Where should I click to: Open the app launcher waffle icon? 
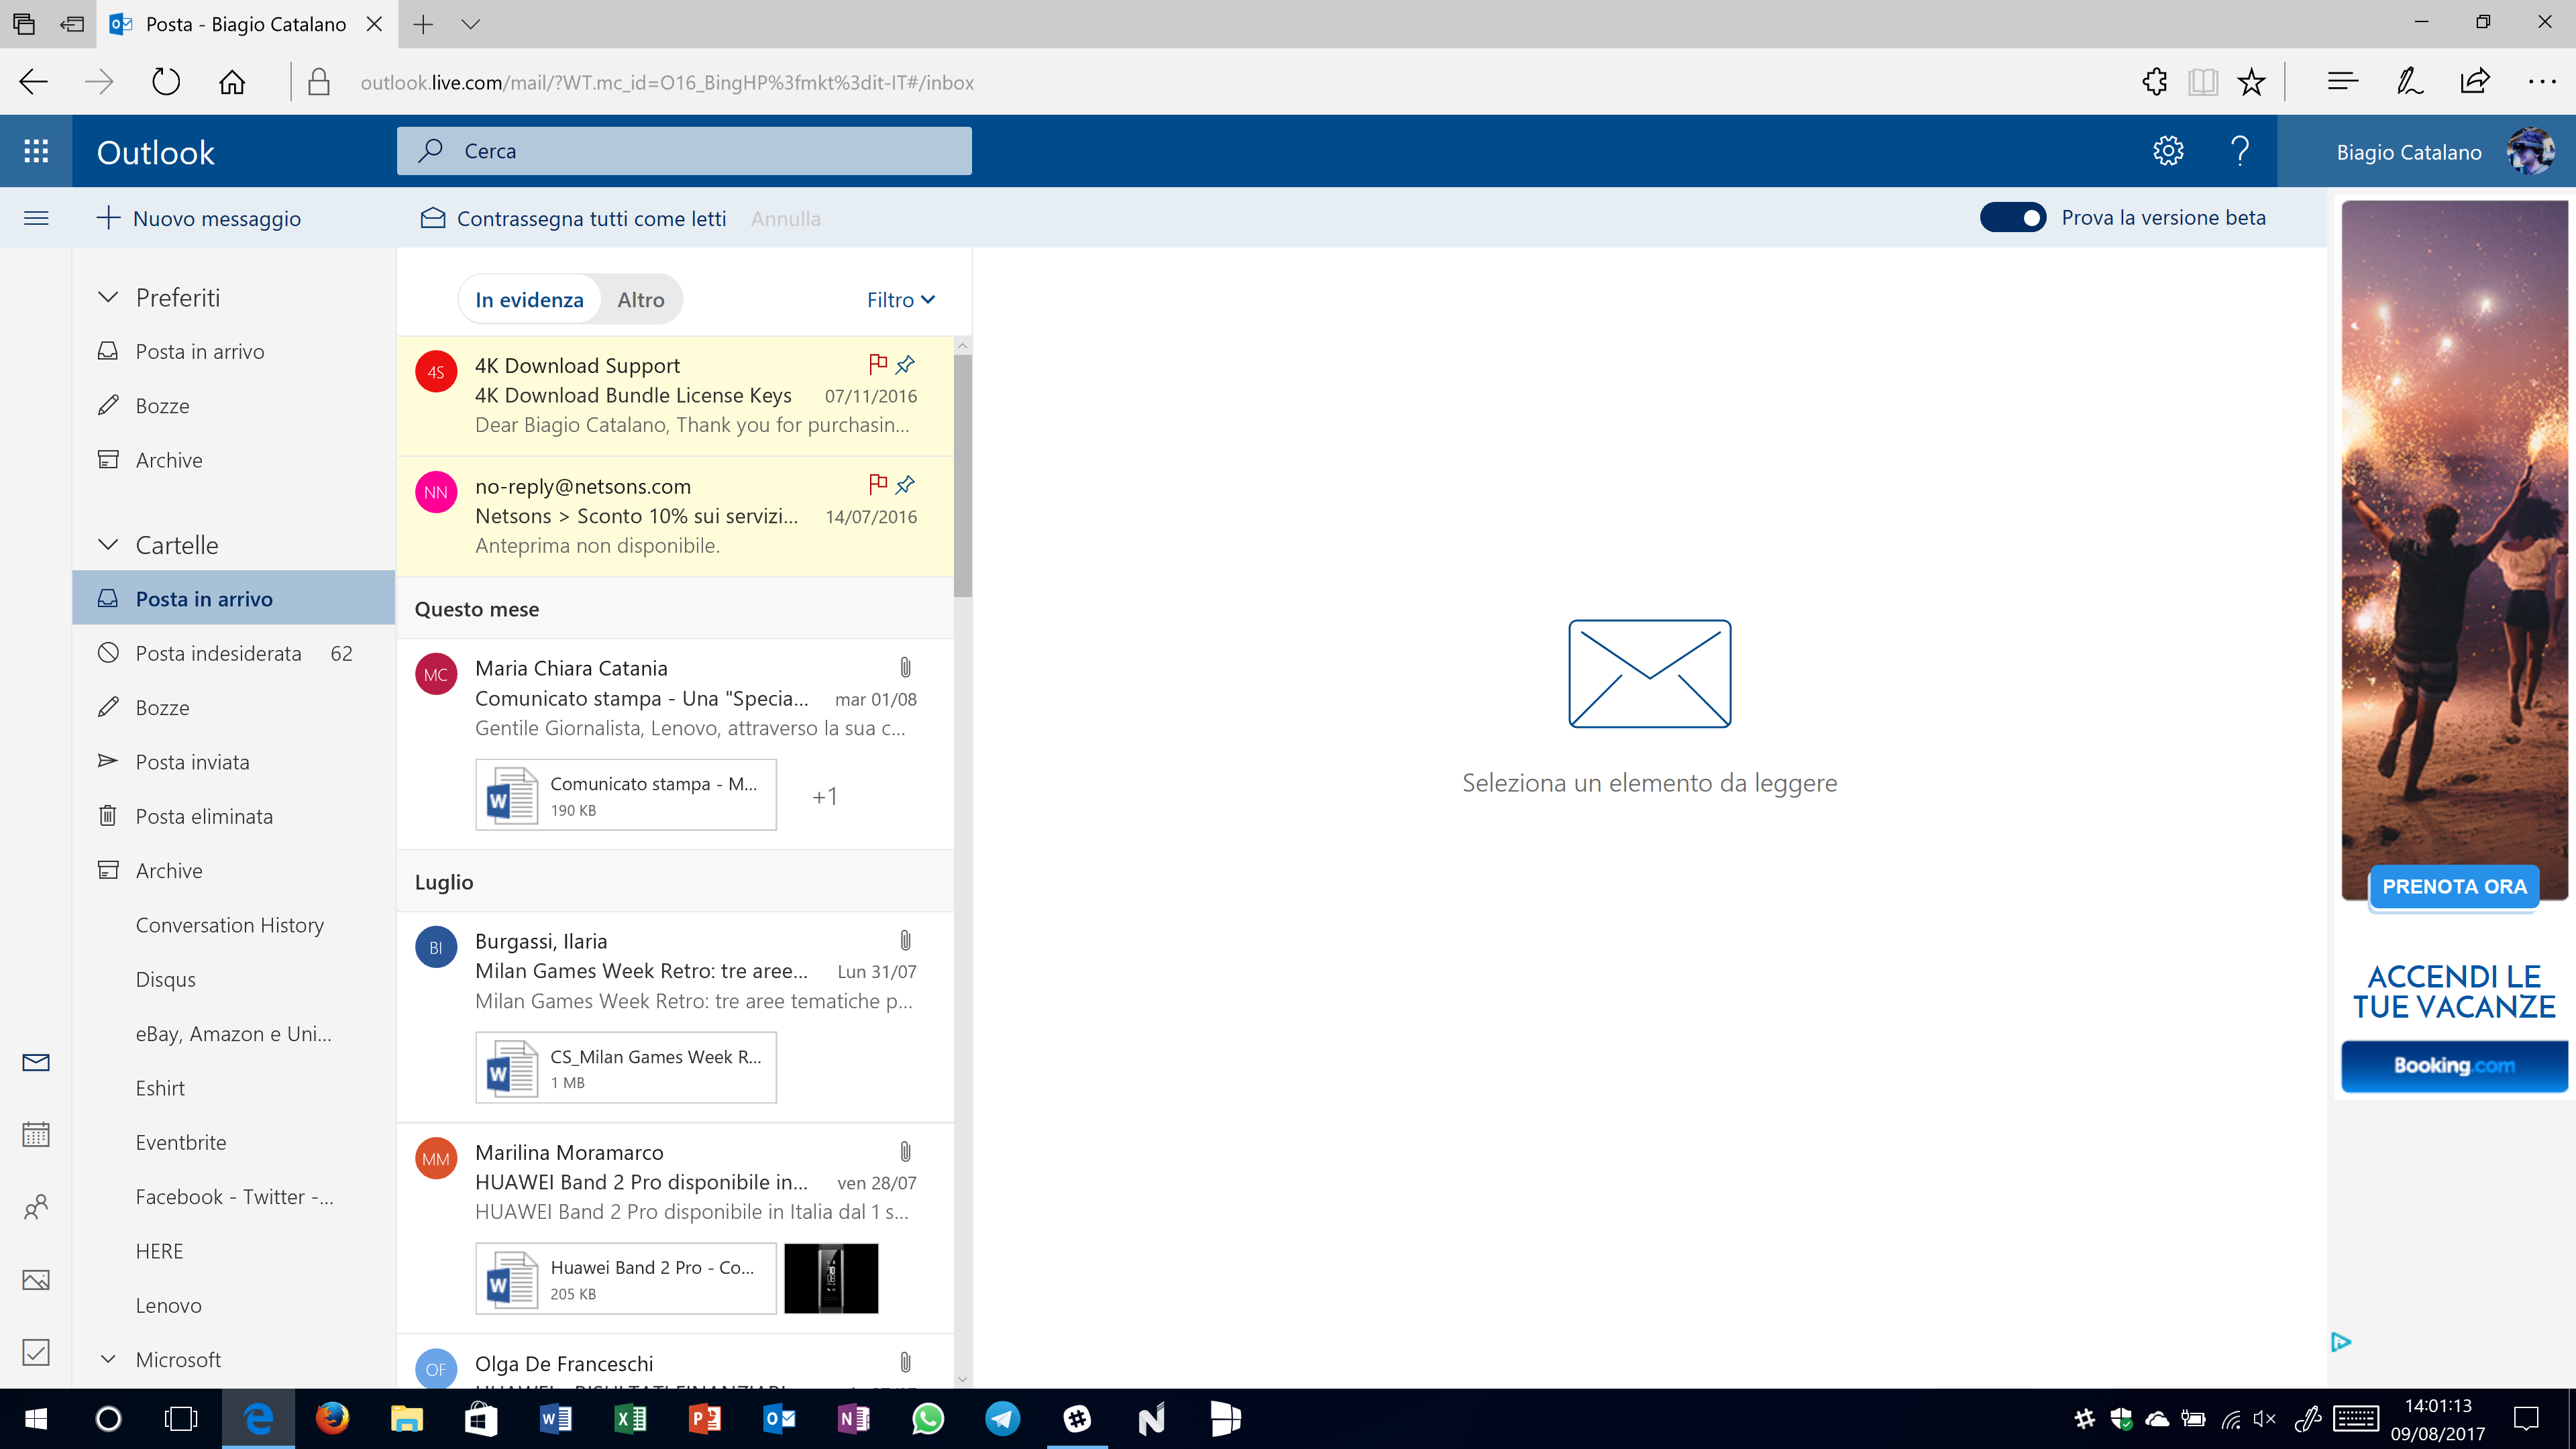point(36,151)
